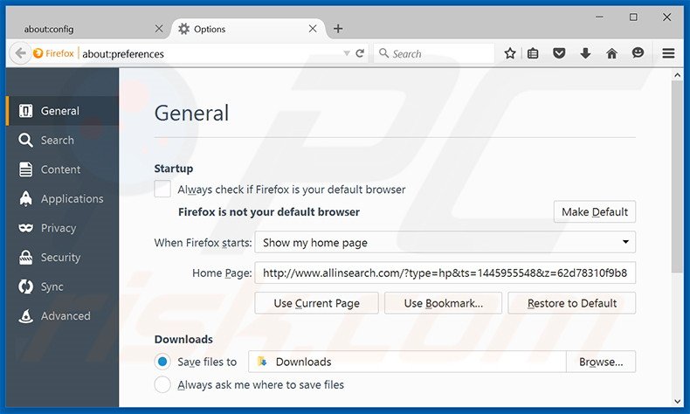Select the Options tab
The image size is (690, 414).
coord(249,30)
